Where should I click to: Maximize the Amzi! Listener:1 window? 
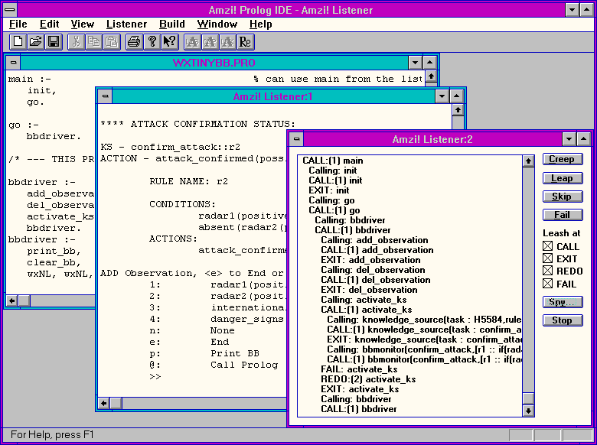[x=456, y=96]
